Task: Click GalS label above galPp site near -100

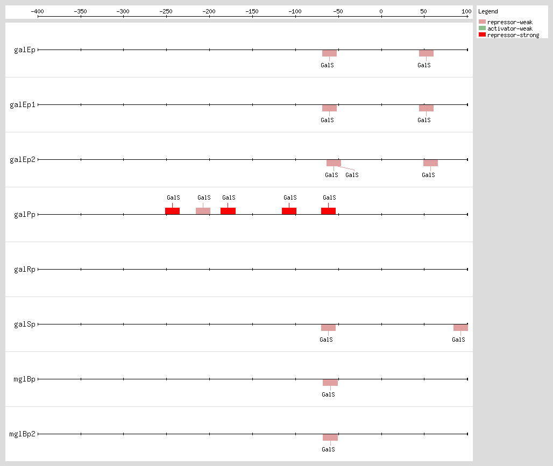Action: click(x=290, y=197)
